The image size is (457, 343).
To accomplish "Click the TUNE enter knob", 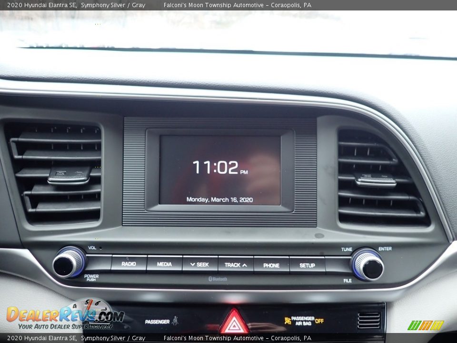I will [367, 264].
